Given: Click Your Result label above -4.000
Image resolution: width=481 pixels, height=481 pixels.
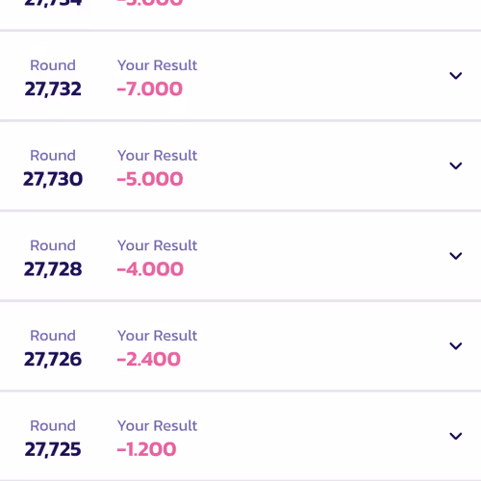Looking at the screenshot, I should [x=157, y=245].
